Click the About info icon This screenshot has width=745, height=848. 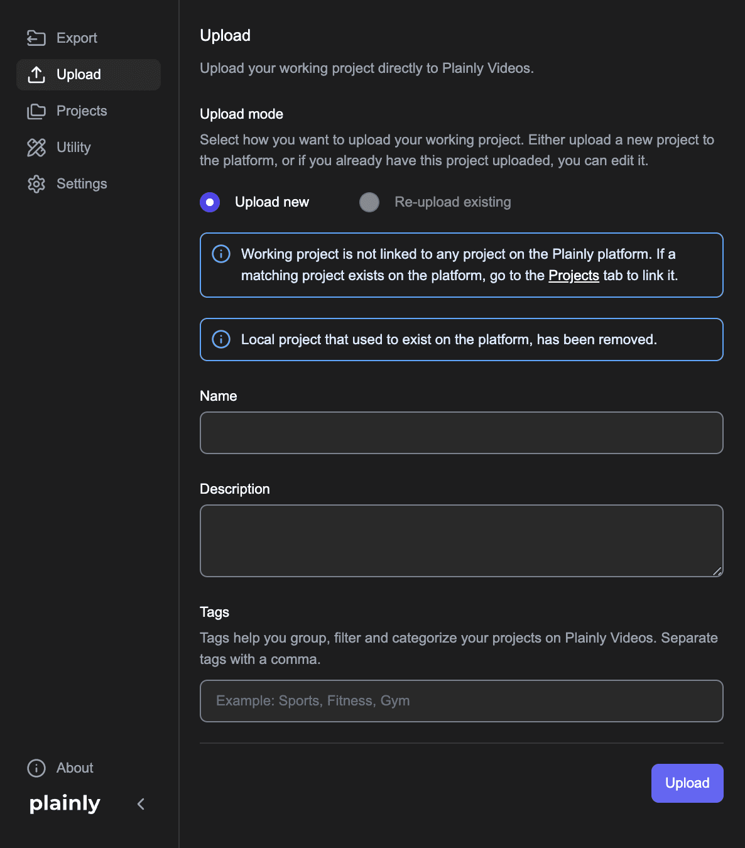click(x=36, y=768)
